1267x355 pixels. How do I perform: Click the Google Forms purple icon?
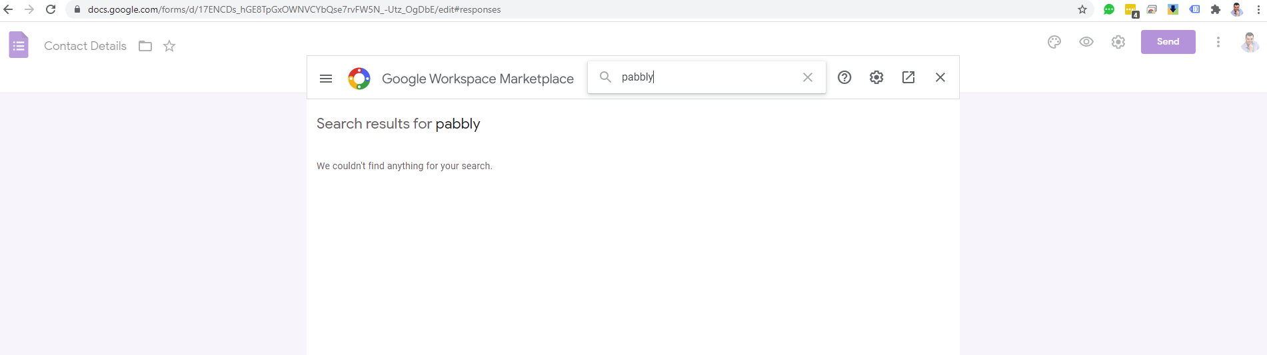tap(19, 45)
